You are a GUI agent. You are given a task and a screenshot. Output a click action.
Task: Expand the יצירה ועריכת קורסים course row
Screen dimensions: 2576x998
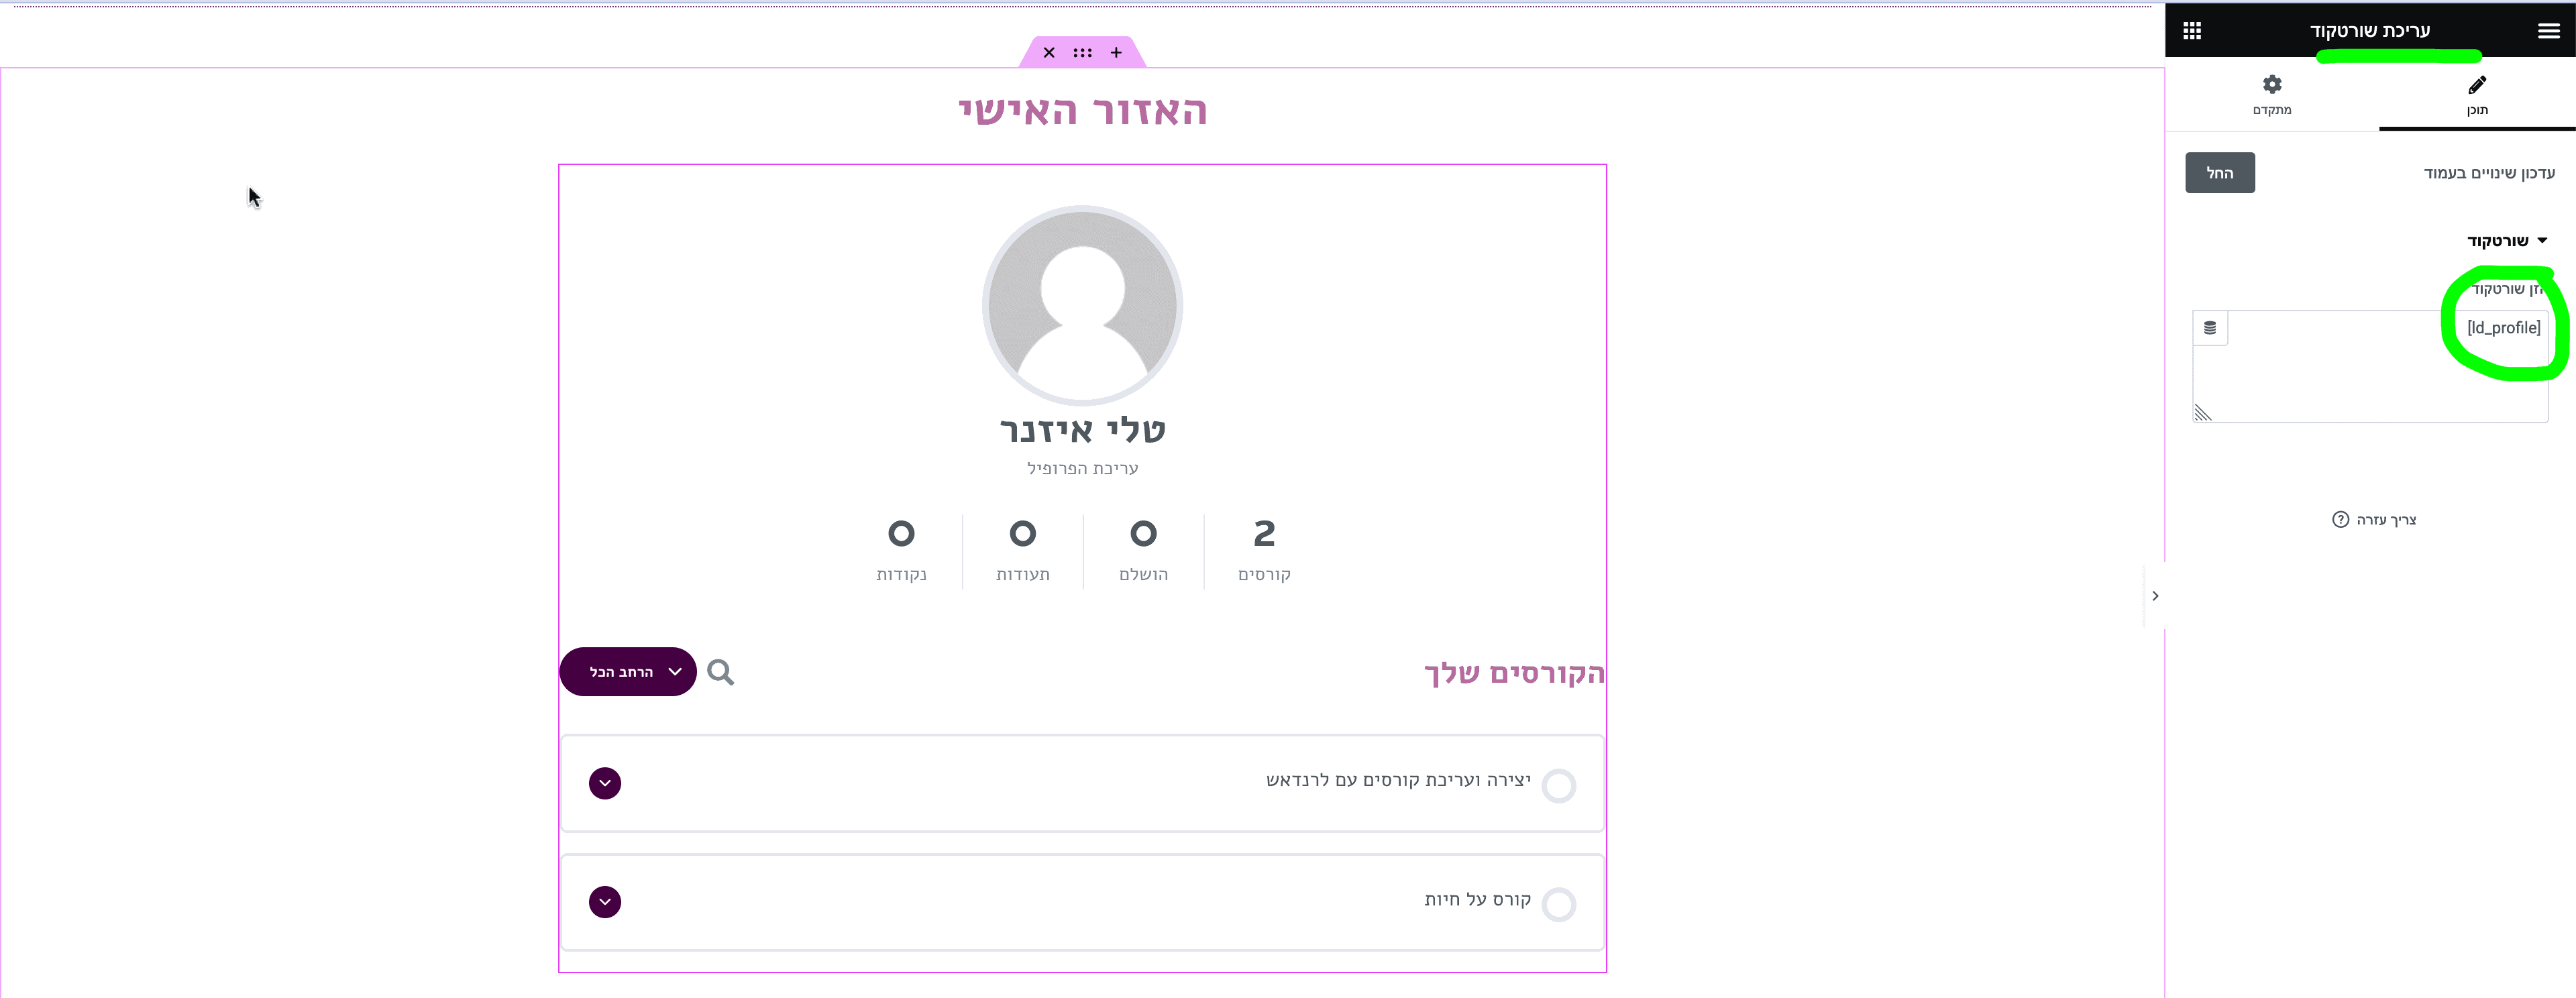(605, 783)
